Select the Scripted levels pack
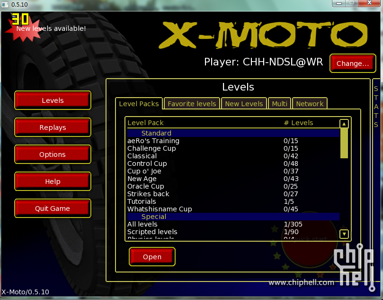The width and height of the screenshot is (383, 300). (x=233, y=232)
